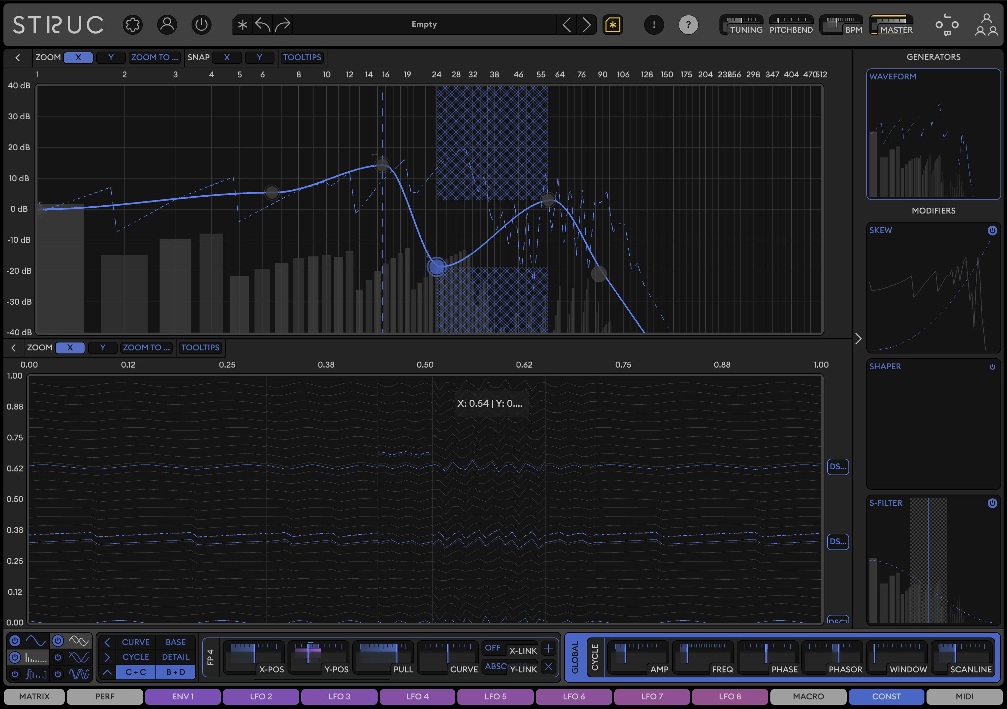1007x709 pixels.
Task: Toggle TOOLTIPS in spectrum editor toolbar
Action: coord(302,57)
